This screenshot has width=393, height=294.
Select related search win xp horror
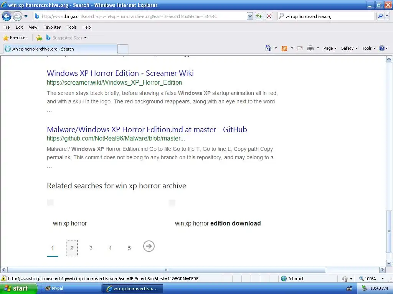click(70, 223)
